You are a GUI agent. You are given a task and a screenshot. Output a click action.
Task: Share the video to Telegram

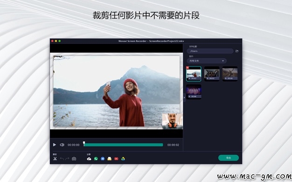[103, 159]
